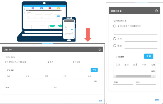Click 金額 column header in wide table

click(x=27, y=76)
